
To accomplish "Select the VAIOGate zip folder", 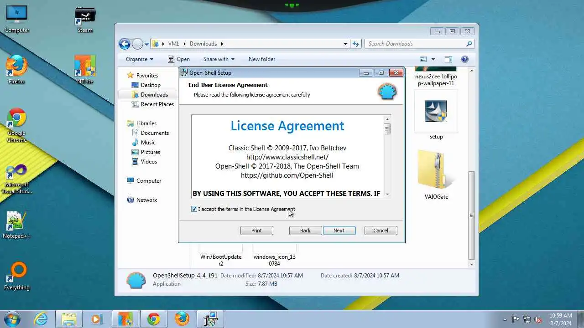I will tap(436, 175).
